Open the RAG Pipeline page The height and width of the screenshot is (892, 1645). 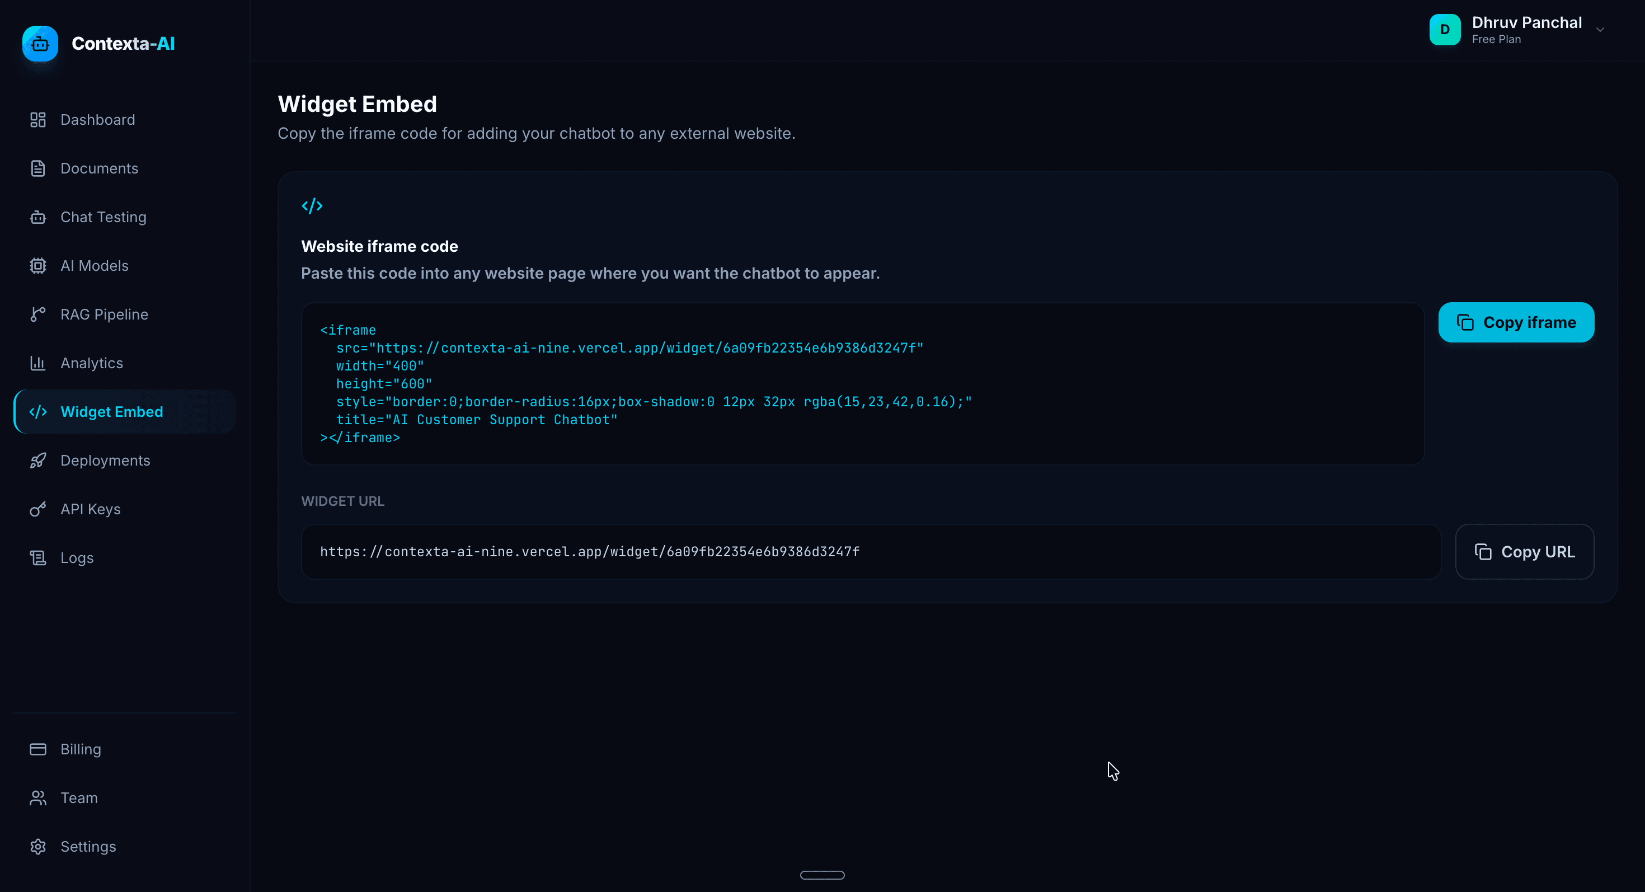(125, 315)
